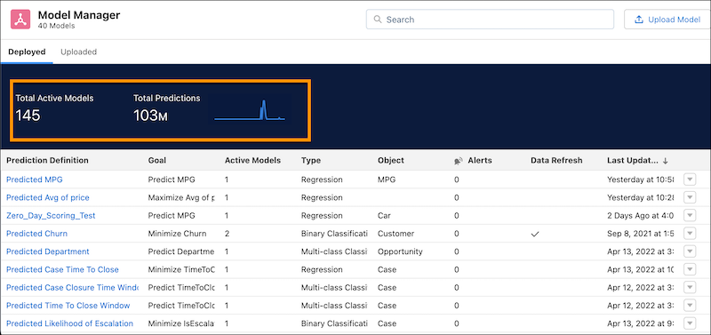Screen dimensions: 711x335
Task: Open row menu for Predicted Avg of price
Action: click(x=690, y=197)
